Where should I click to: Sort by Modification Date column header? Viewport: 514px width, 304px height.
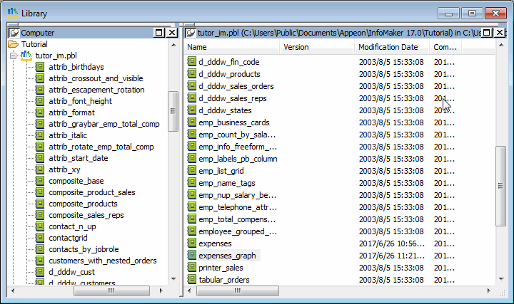point(392,47)
